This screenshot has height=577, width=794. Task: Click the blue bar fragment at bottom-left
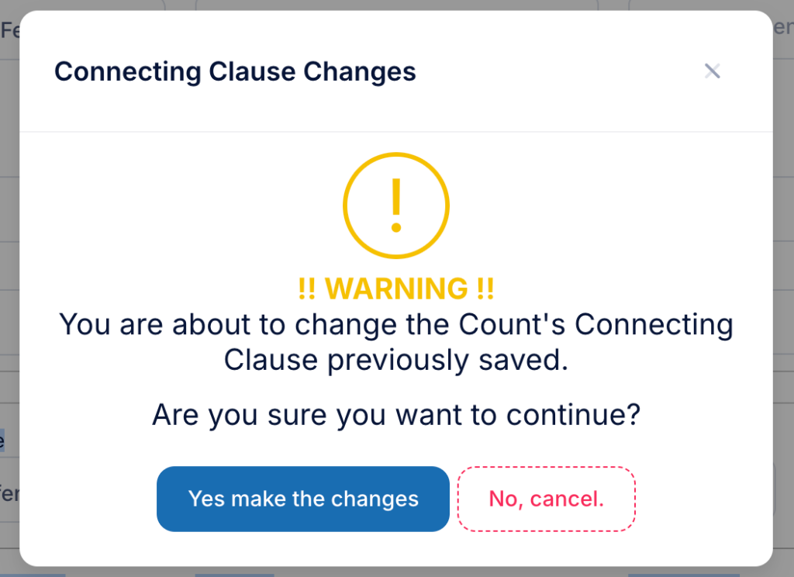pos(33,575)
